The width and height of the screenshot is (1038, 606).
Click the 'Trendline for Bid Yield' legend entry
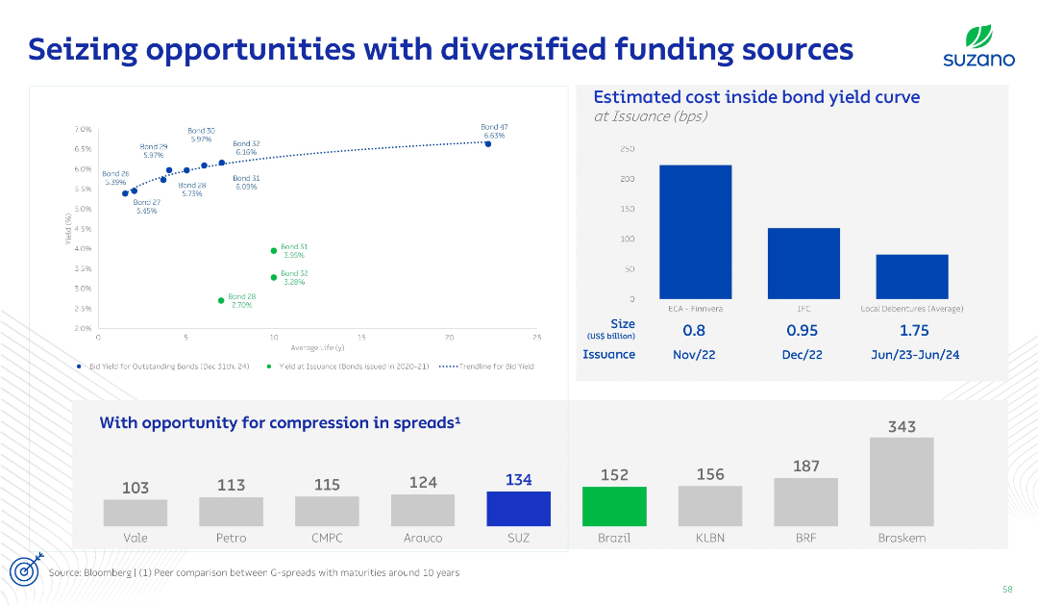click(486, 366)
